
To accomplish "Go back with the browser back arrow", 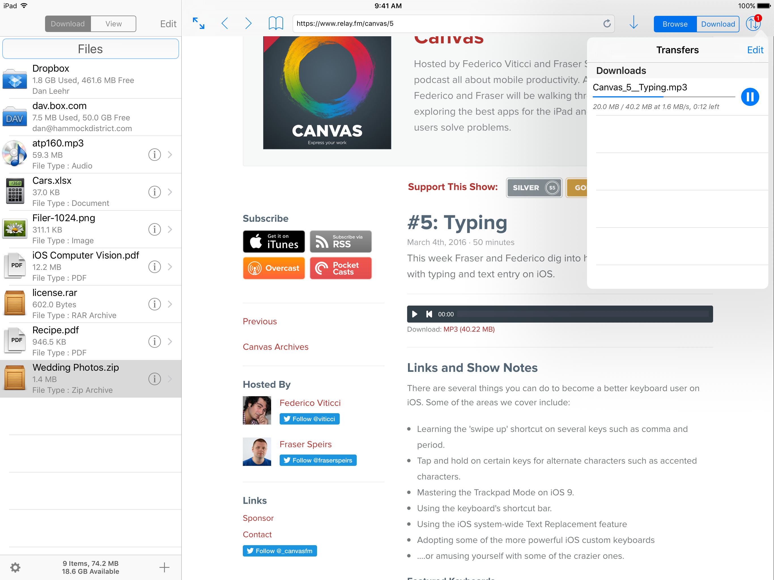I will coord(225,24).
